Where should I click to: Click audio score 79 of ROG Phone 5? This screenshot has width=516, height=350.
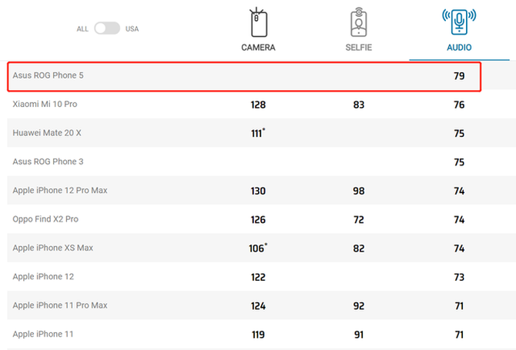tap(459, 76)
